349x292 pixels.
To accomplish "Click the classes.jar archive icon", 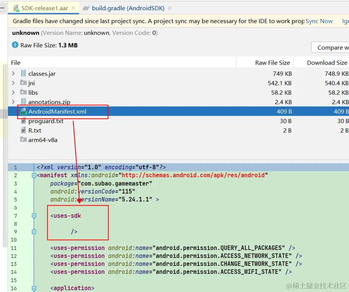I will [x=23, y=73].
